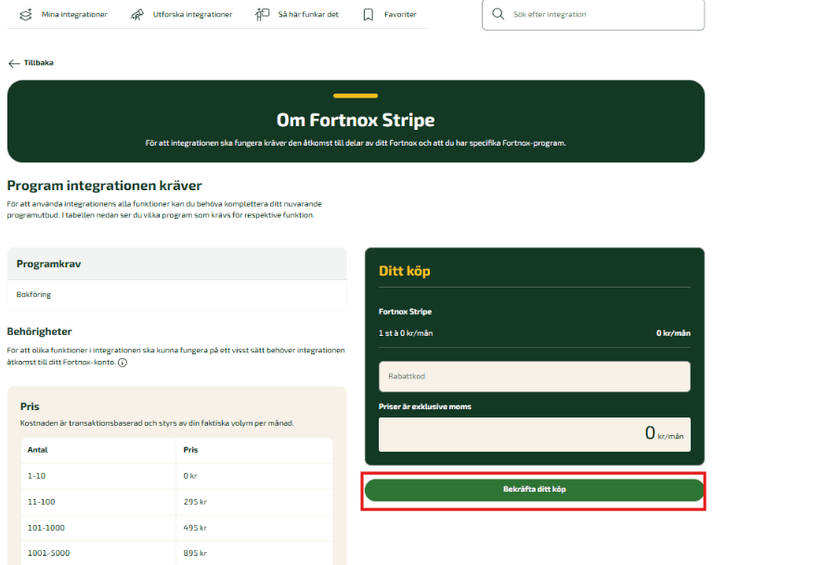Click the magnifying glass search icon

[x=499, y=15]
